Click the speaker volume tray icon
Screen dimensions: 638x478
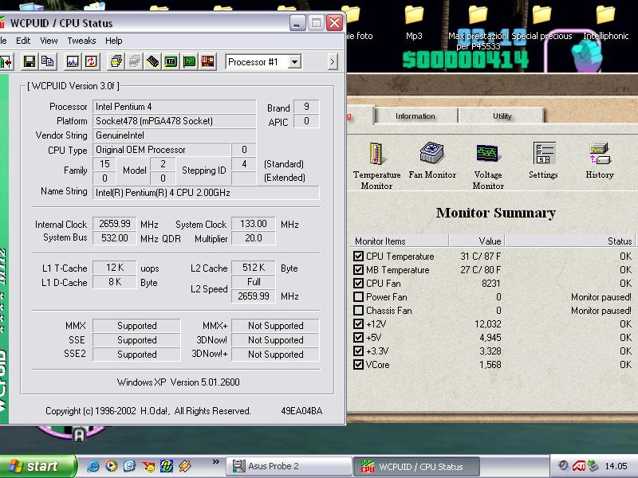(563, 466)
